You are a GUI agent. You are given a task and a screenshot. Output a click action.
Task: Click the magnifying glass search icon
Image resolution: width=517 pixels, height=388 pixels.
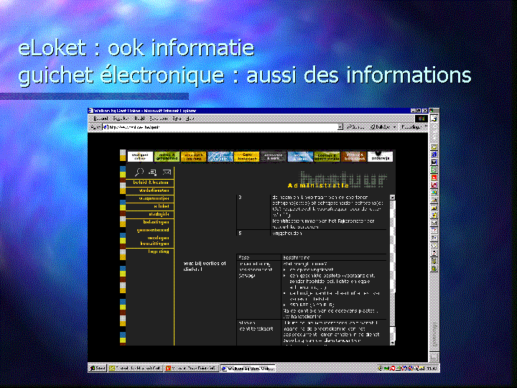(x=139, y=172)
